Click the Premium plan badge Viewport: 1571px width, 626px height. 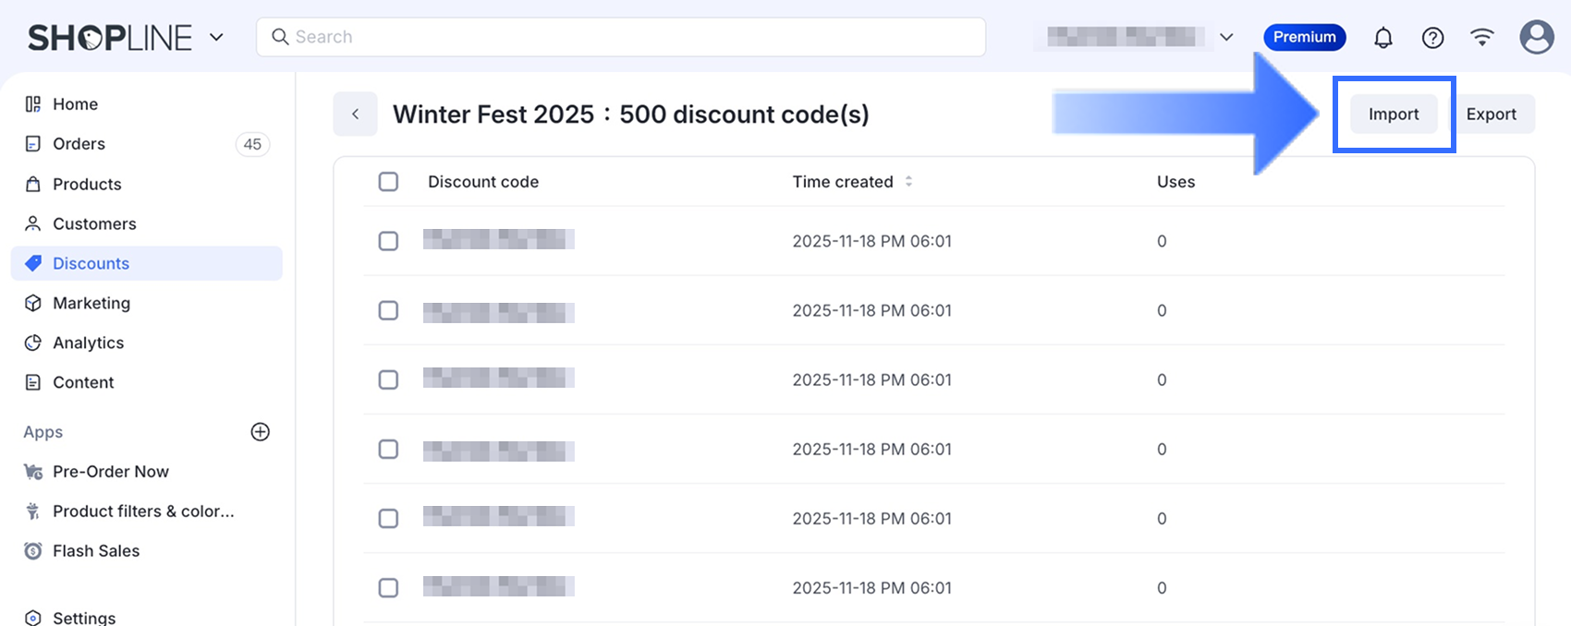(1304, 38)
